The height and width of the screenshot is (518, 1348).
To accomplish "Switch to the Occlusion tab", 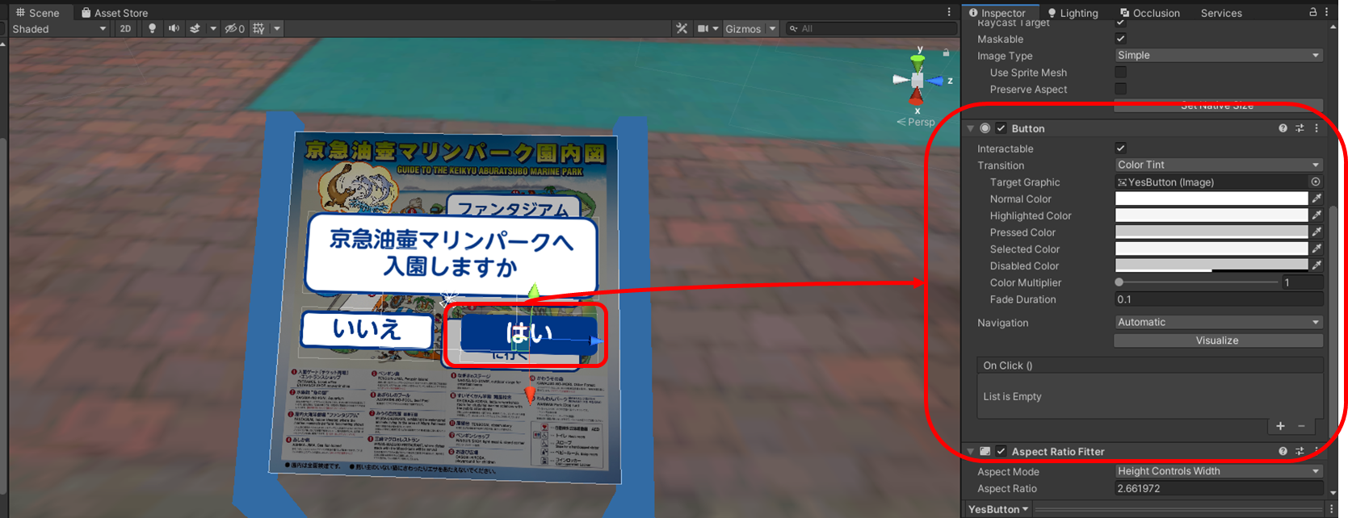I will pyautogui.click(x=1150, y=12).
